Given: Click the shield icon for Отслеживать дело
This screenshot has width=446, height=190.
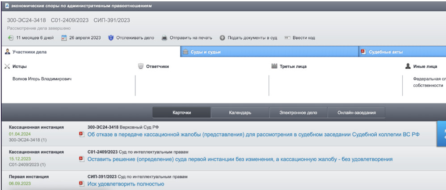Looking at the screenshot, I should (111, 38).
